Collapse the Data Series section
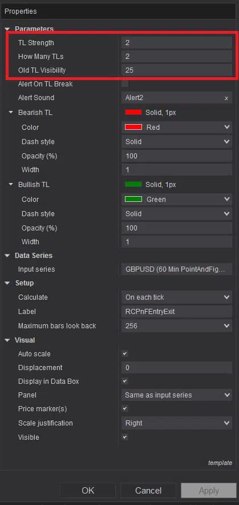239x505 pixels. coord(7,256)
